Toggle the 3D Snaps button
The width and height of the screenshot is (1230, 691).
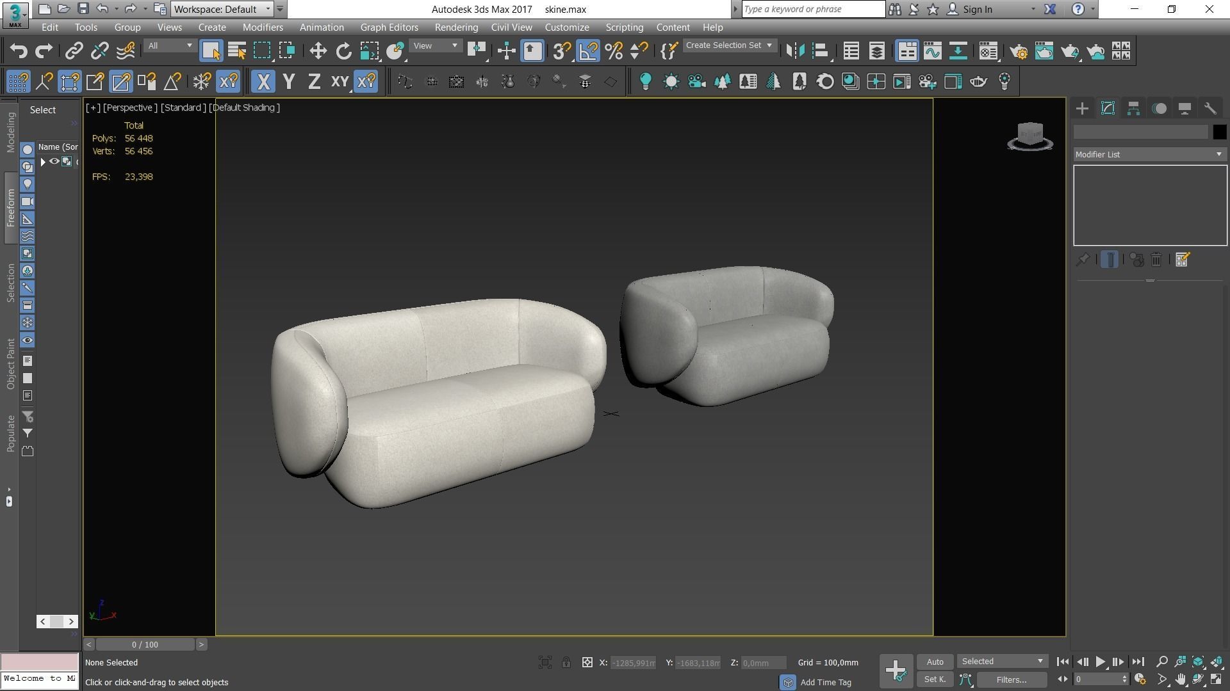tap(562, 51)
